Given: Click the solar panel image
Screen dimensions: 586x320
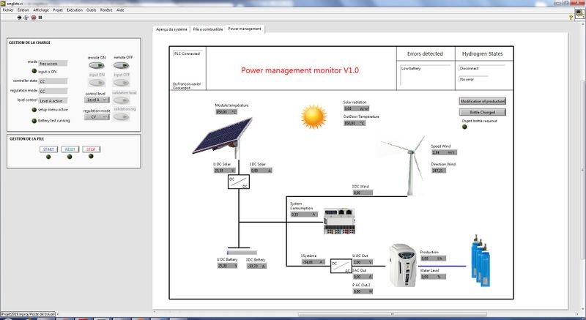Looking at the screenshot, I should click(218, 144).
